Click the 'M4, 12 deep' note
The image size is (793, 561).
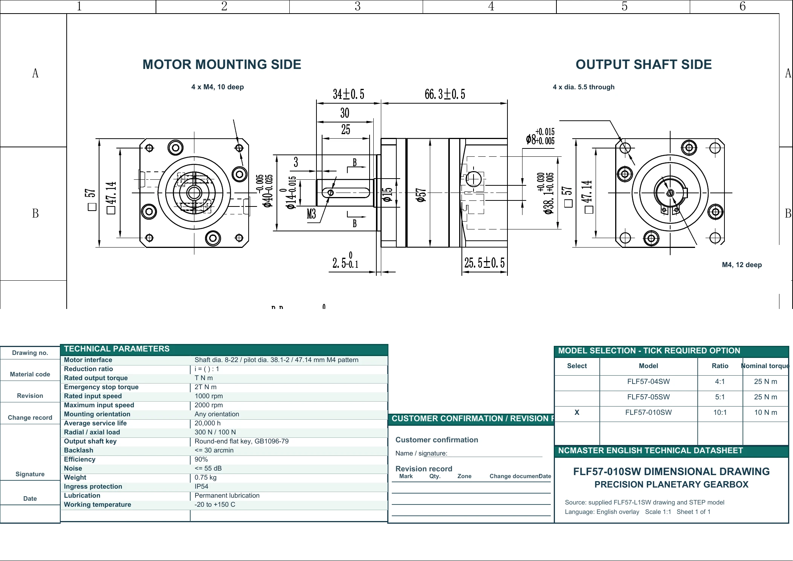(742, 265)
